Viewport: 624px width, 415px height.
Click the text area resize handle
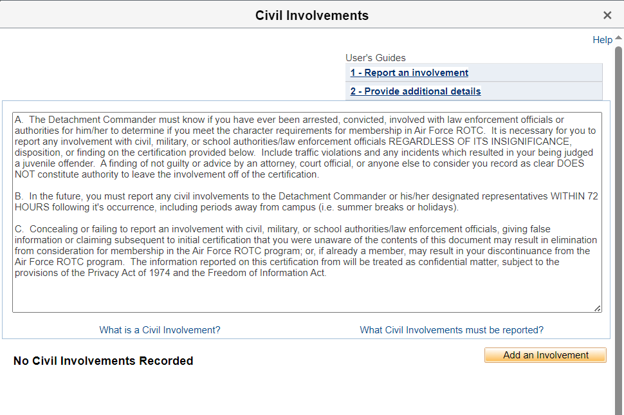(x=598, y=309)
